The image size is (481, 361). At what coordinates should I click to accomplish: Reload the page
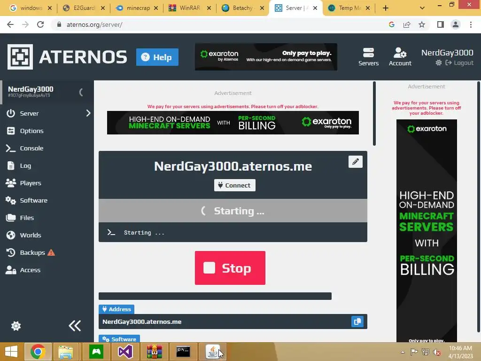point(40,24)
